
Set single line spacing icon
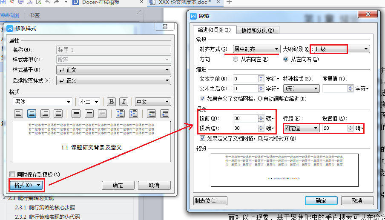(76, 114)
